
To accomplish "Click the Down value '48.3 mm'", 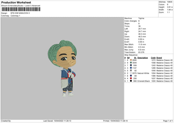I will [142, 37].
